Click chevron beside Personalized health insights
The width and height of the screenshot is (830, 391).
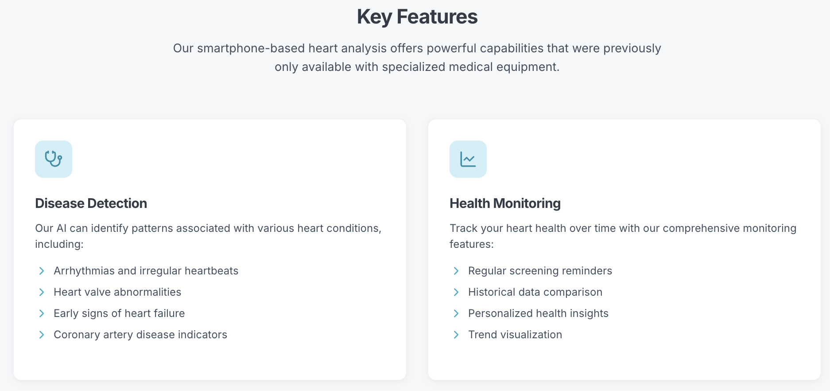456,313
